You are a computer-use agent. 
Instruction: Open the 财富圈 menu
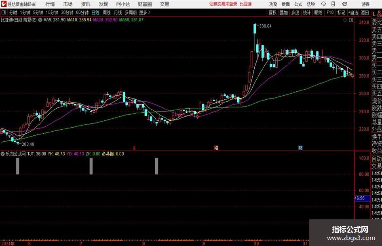[x=145, y=4]
